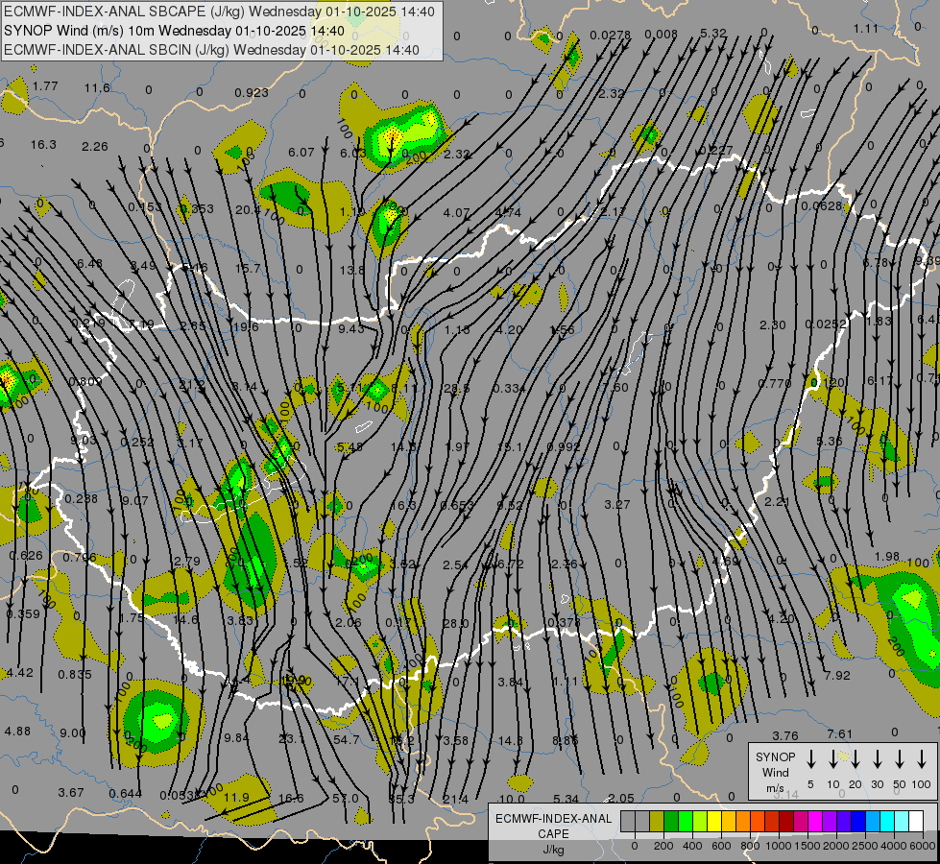Pick the dark red 1000 J/kg swatch
This screenshot has width=940, height=864.
(x=786, y=822)
